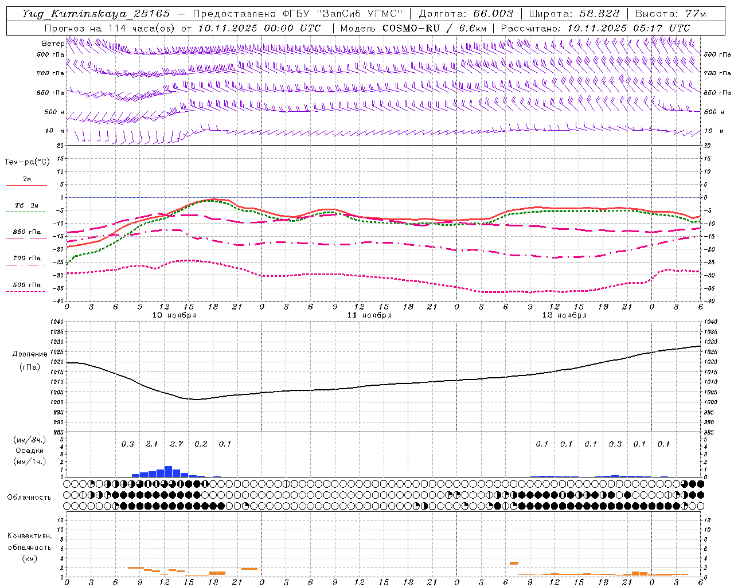This screenshot has height=587, width=734.
Task: Click the 2.7 precipitation amount
Action: coord(177,444)
